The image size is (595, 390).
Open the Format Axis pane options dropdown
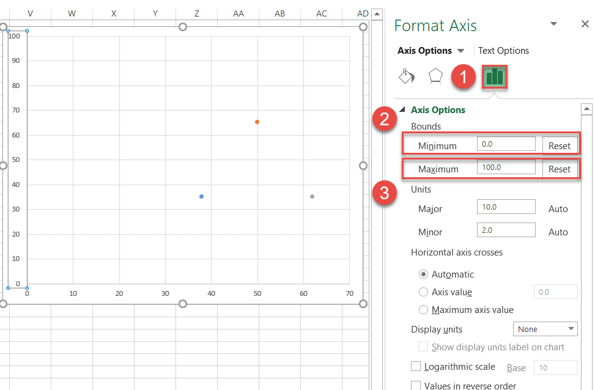pos(553,23)
